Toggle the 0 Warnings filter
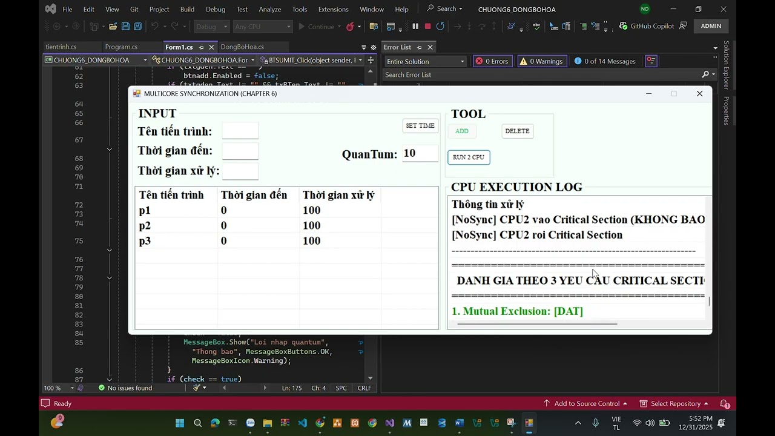The image size is (775, 436). click(x=541, y=61)
